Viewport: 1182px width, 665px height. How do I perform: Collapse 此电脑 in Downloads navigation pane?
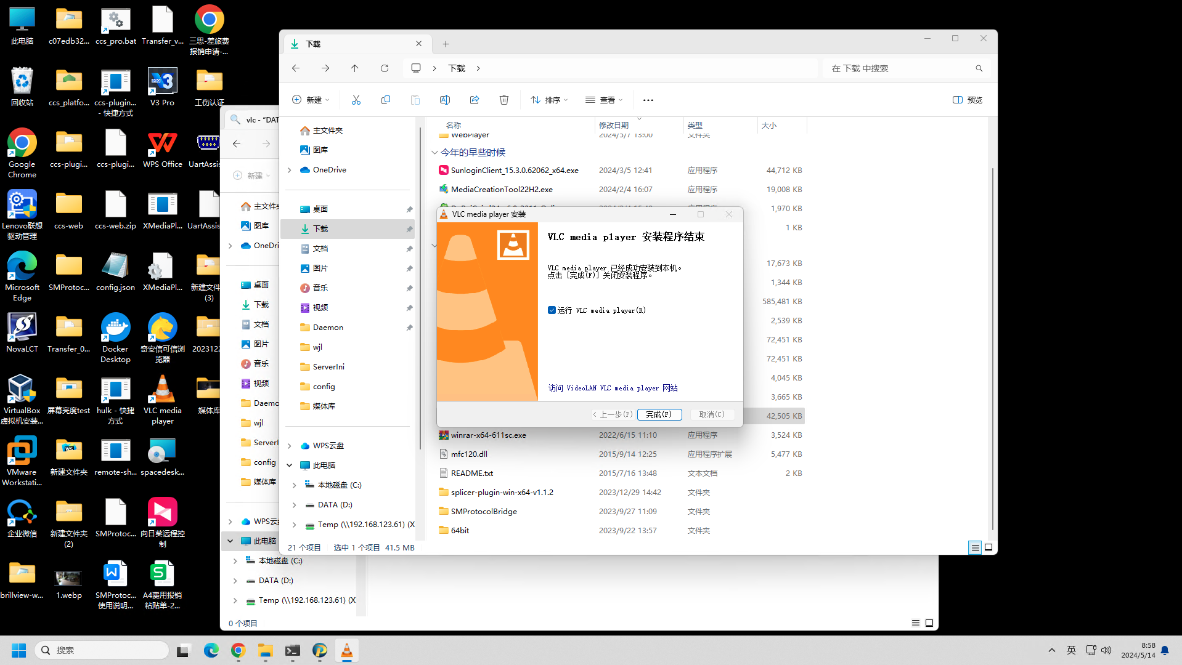tap(290, 465)
